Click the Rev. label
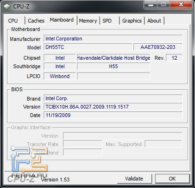Image resolution: width=195 pixels, height=188 pixels. [159, 58]
